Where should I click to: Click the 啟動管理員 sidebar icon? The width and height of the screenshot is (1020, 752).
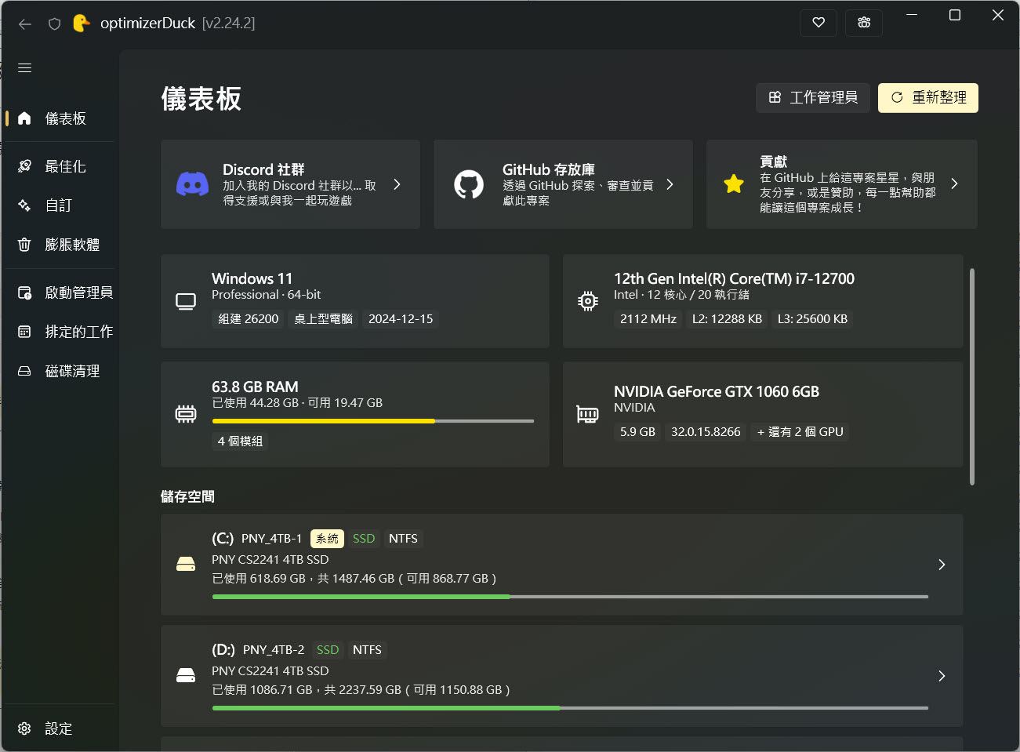tap(24, 292)
